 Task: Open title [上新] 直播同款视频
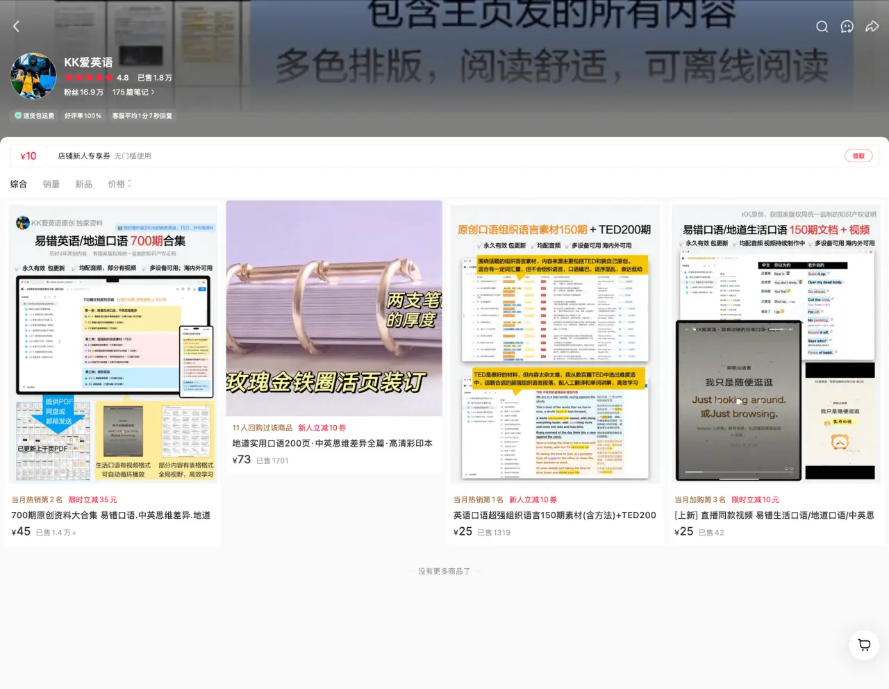(x=774, y=515)
